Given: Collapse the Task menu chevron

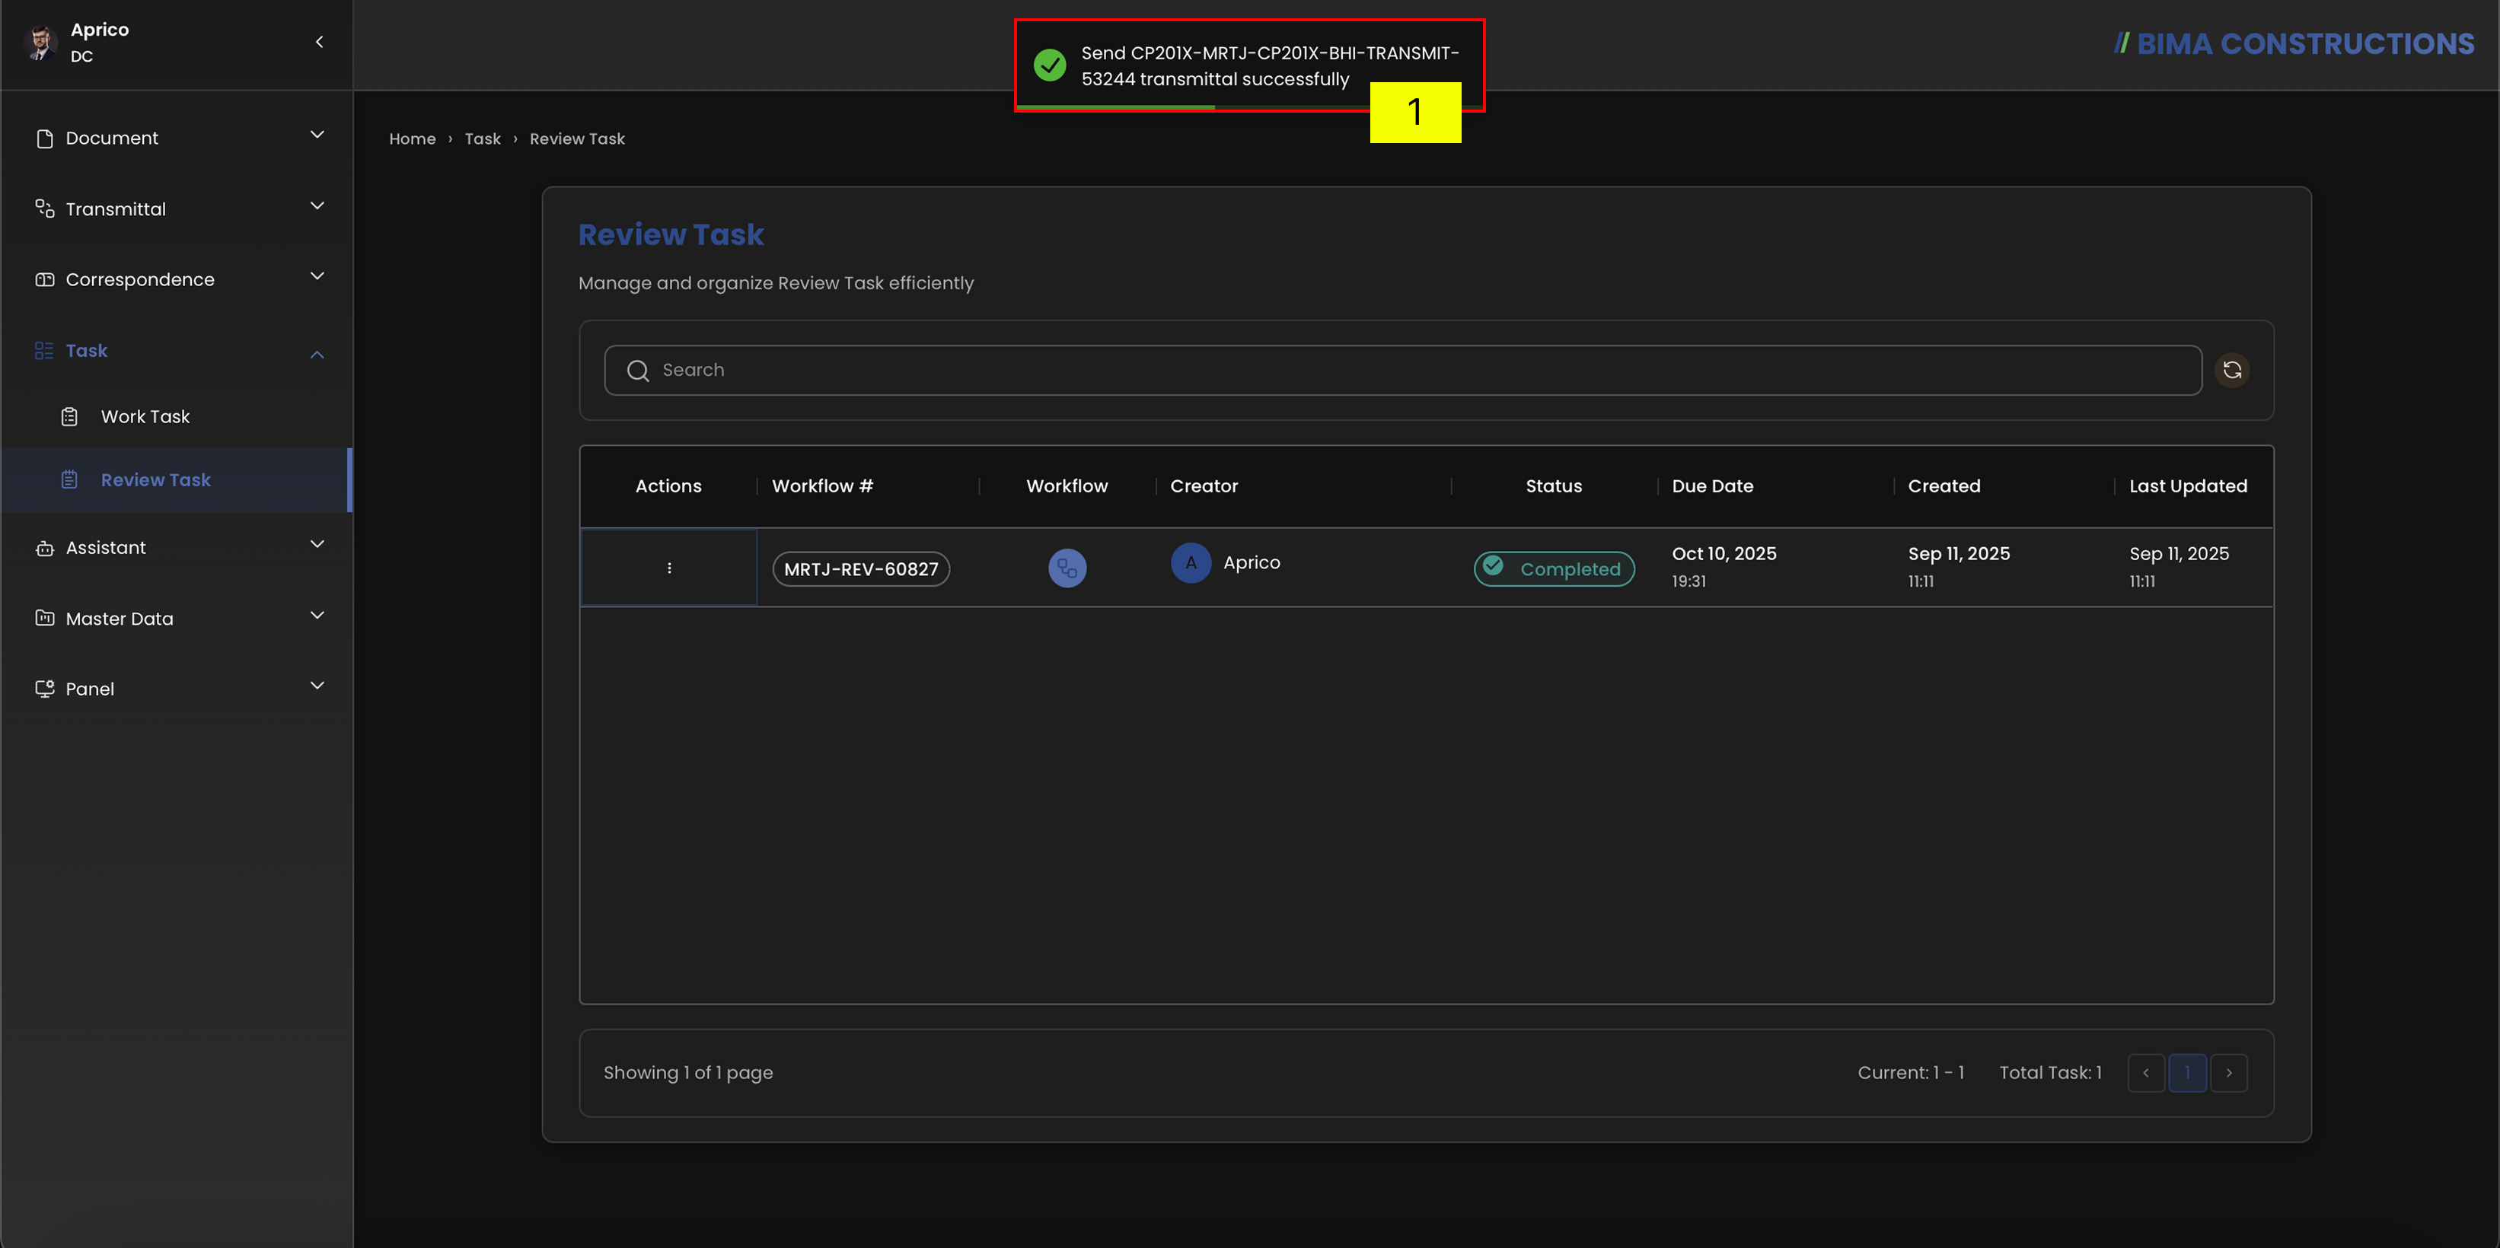Looking at the screenshot, I should click(x=317, y=354).
